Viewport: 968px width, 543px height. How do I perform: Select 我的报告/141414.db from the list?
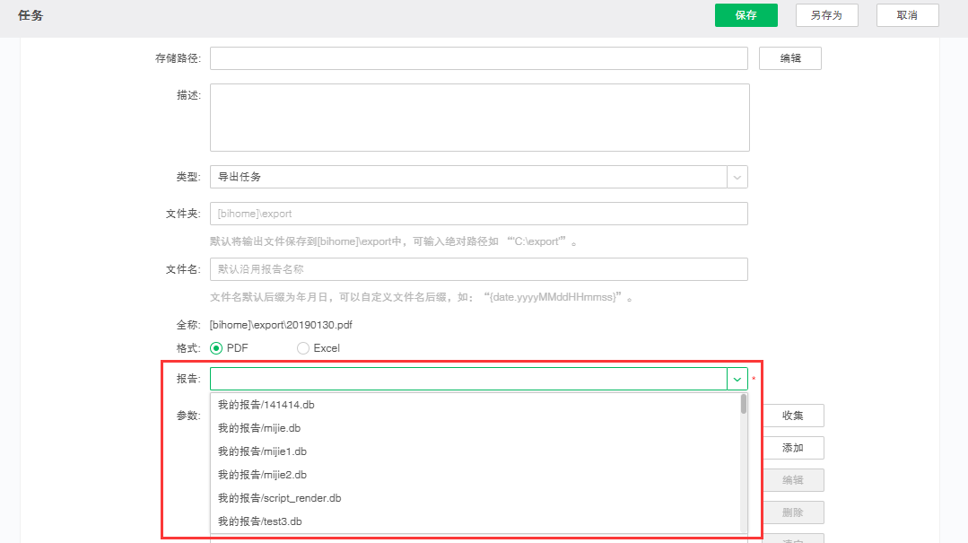click(266, 405)
